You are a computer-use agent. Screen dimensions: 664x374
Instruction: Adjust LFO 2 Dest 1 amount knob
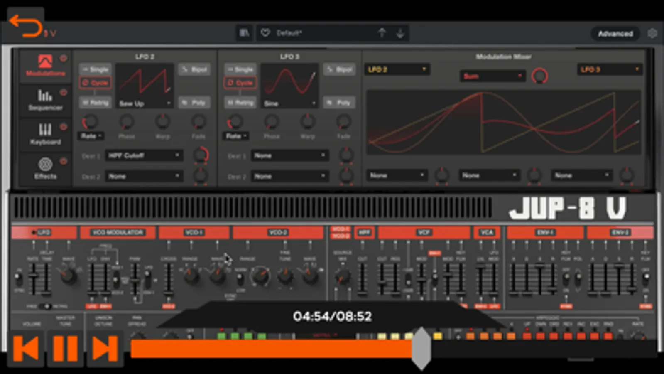tap(201, 155)
